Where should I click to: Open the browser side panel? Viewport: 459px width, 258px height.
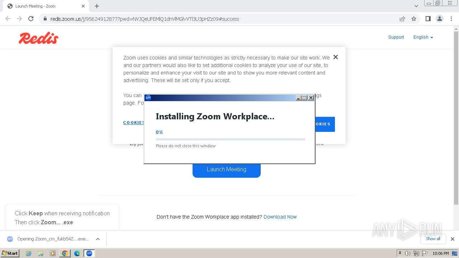pos(428,19)
